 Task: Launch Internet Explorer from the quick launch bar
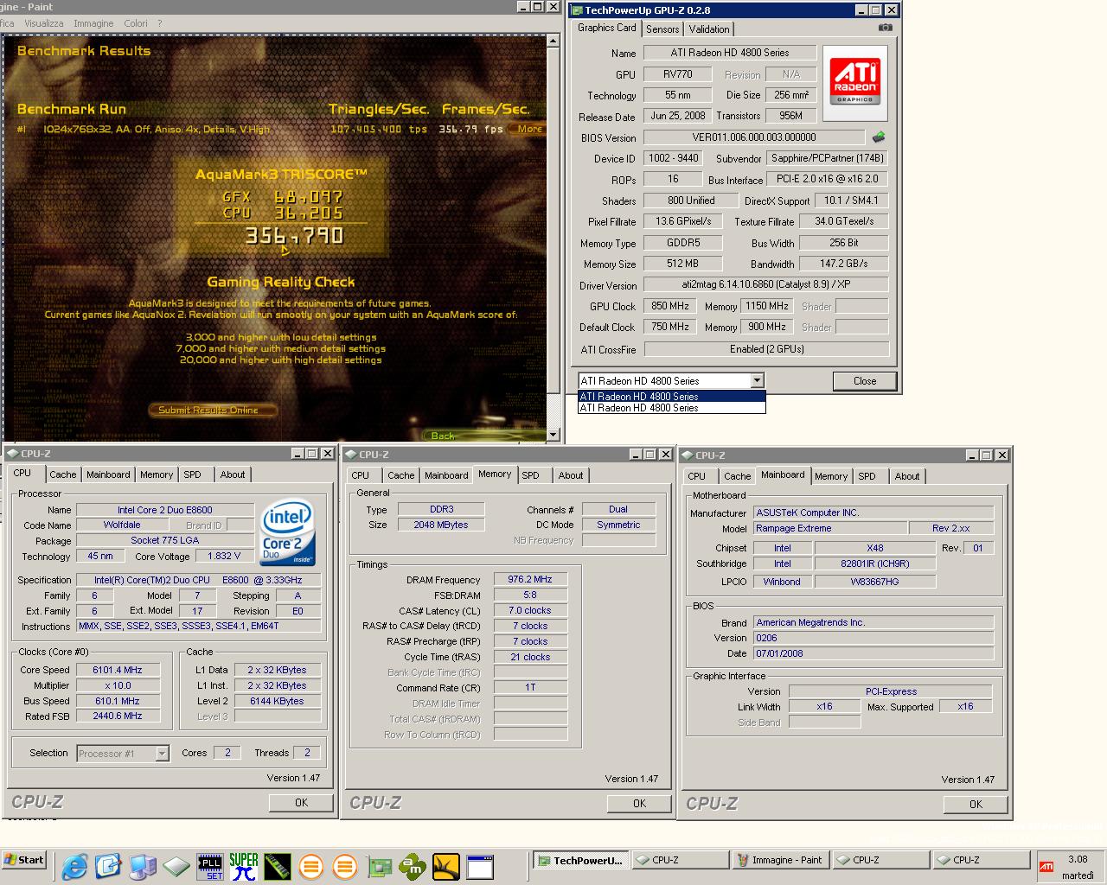[74, 865]
